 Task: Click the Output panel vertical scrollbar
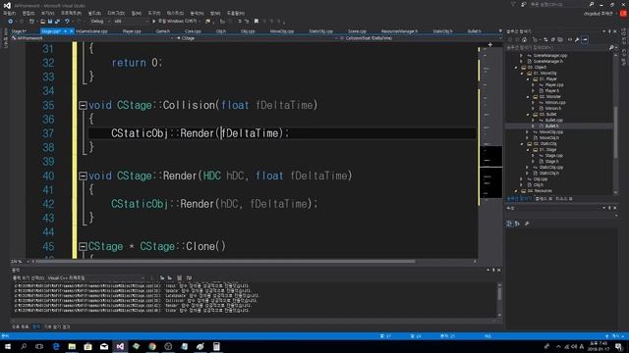point(499,300)
